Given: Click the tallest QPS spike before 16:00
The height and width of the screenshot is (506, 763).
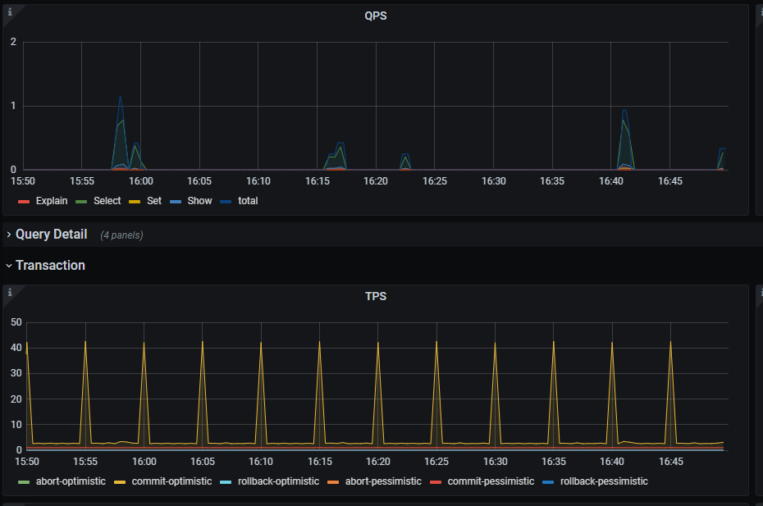Looking at the screenshot, I should 120,98.
